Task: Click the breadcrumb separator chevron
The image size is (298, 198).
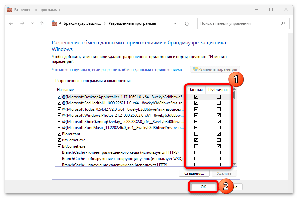Action: [x=105, y=24]
